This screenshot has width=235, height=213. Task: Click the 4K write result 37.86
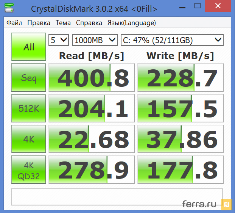(181, 139)
